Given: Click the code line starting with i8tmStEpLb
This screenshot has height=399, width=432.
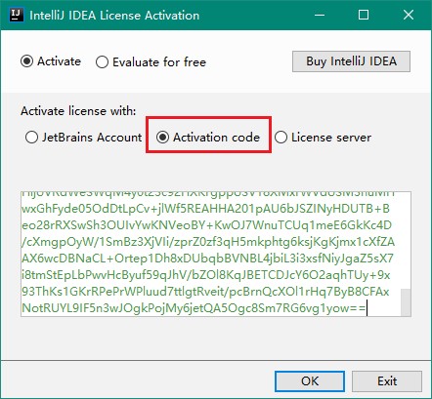Looking at the screenshot, I should [206, 275].
